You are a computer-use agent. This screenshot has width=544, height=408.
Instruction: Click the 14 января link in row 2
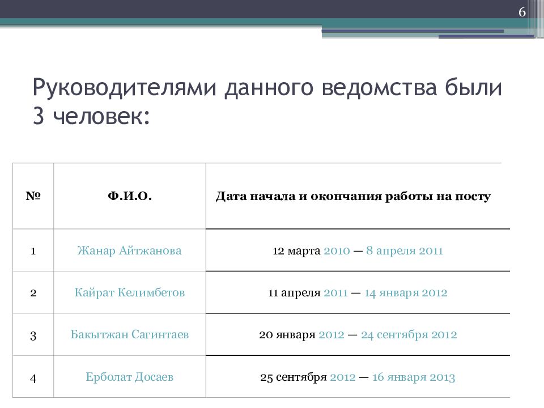392,293
